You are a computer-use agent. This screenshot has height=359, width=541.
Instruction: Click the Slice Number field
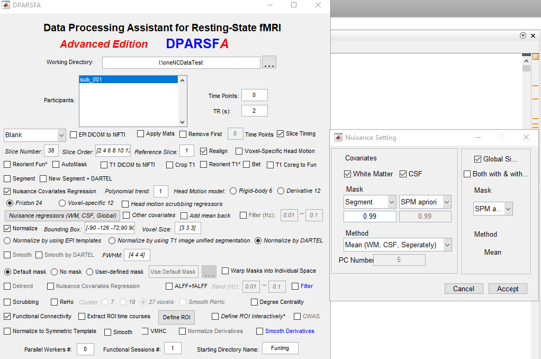(x=51, y=150)
